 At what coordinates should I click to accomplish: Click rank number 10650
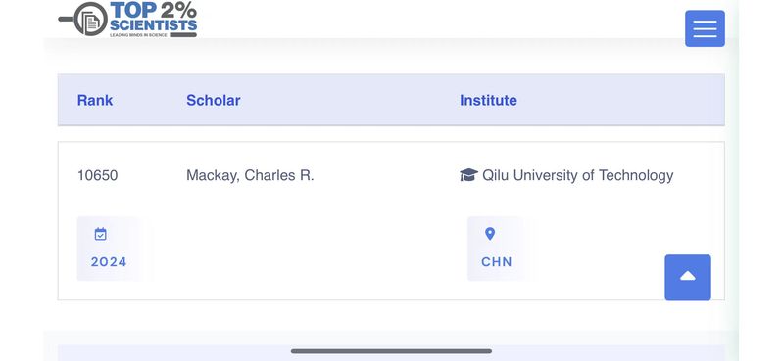pyautogui.click(x=97, y=175)
